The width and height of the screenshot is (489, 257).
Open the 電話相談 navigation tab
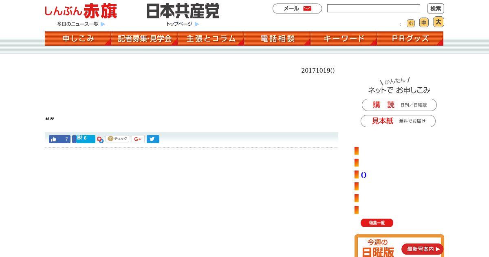click(277, 38)
